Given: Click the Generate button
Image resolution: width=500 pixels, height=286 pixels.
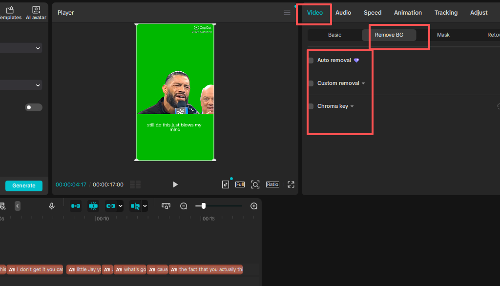Looking at the screenshot, I should click(x=23, y=185).
